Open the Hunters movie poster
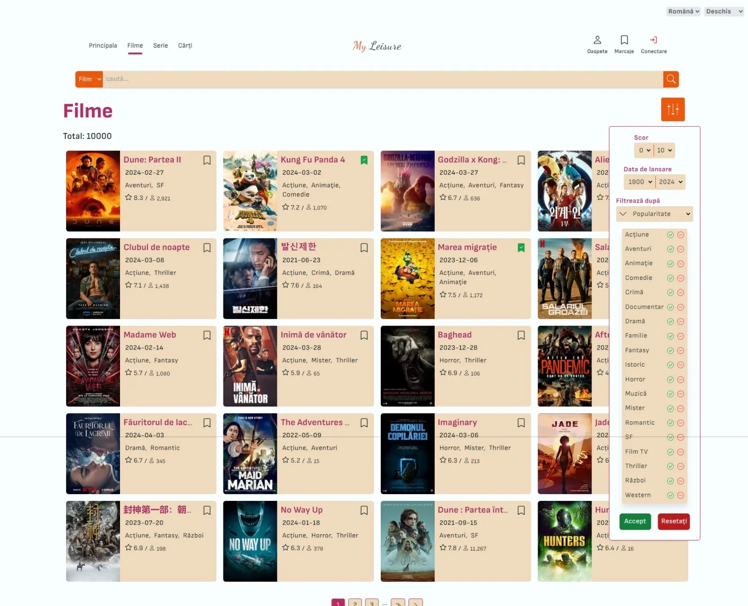This screenshot has width=748, height=606. (565, 541)
